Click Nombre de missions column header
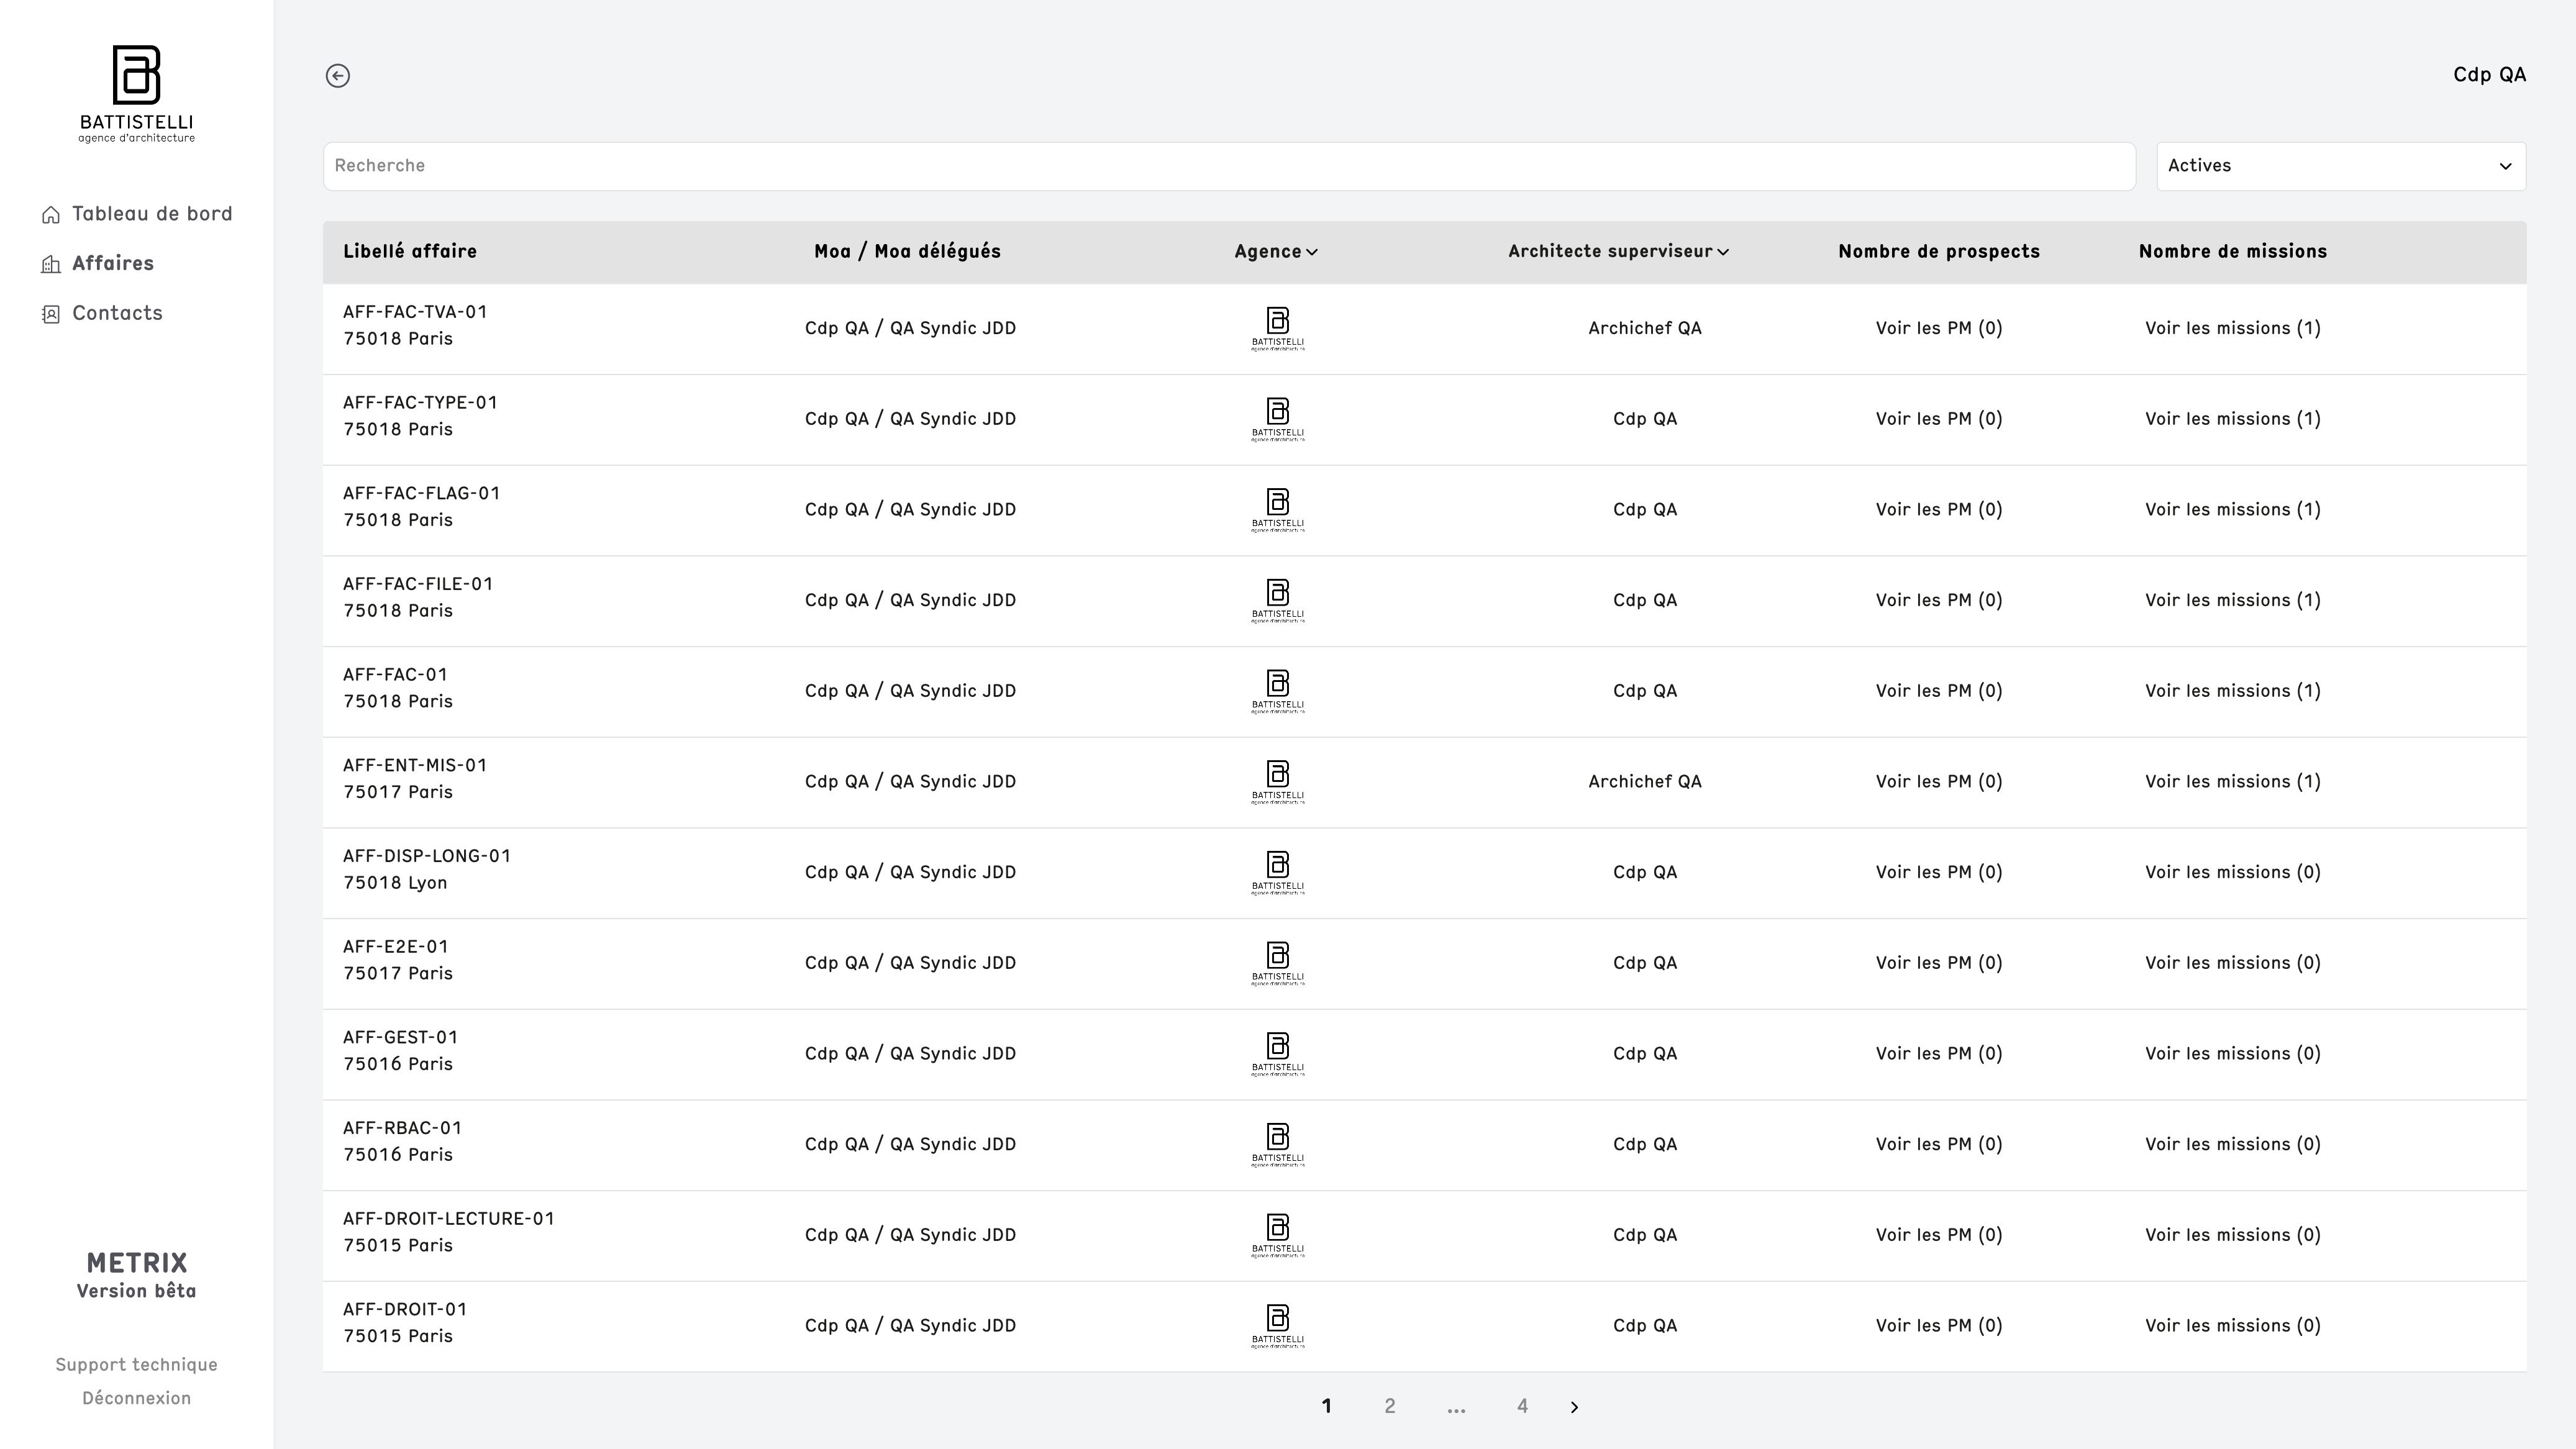The height and width of the screenshot is (1449, 2576). click(2232, 252)
